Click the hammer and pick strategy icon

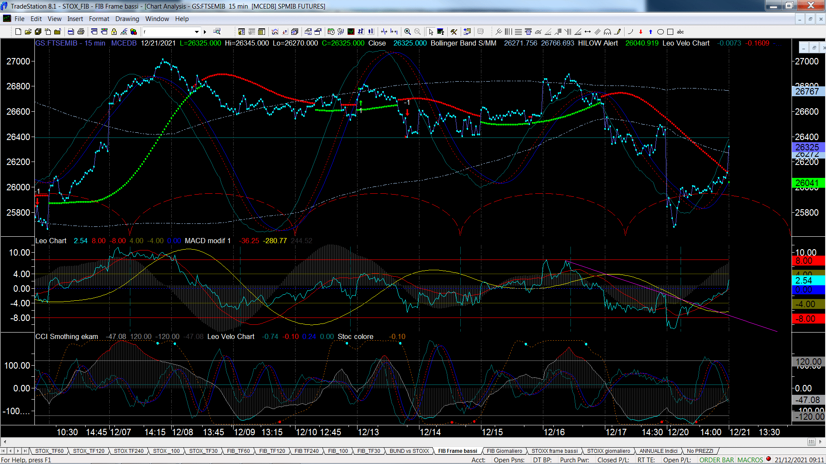tap(454, 32)
